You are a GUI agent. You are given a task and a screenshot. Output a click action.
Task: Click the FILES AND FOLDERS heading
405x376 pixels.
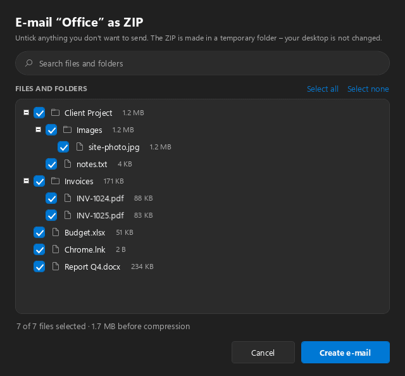point(51,89)
